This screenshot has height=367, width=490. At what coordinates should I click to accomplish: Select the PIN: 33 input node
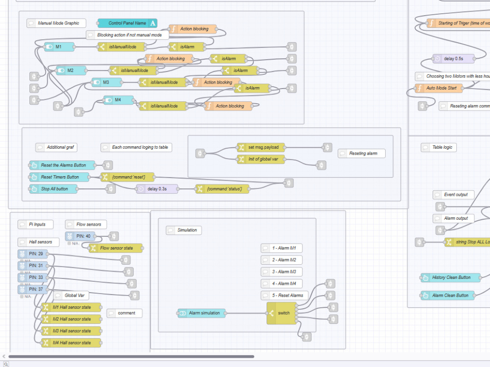[32, 277]
